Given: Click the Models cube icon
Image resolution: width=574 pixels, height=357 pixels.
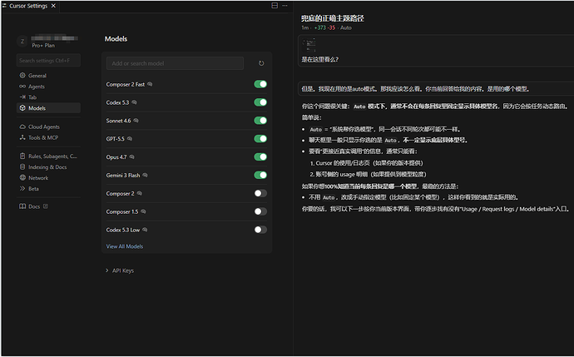Looking at the screenshot, I should pos(22,108).
